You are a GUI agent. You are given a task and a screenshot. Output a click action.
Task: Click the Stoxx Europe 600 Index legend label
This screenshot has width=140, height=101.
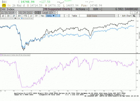27,18
